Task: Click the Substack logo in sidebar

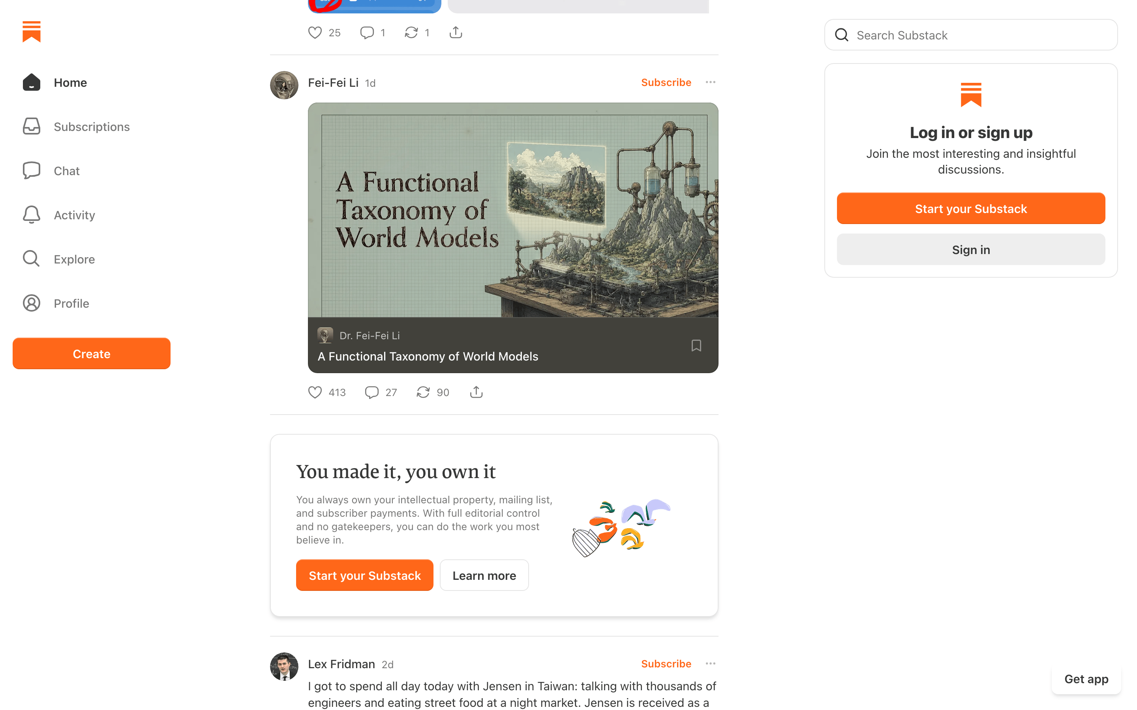Action: click(32, 32)
